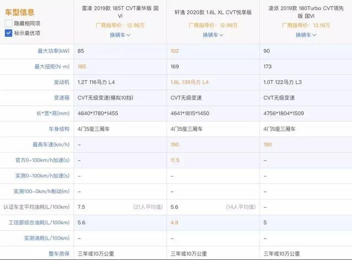Click the 车身结构 row label
352x260 pixels.
pos(59,129)
